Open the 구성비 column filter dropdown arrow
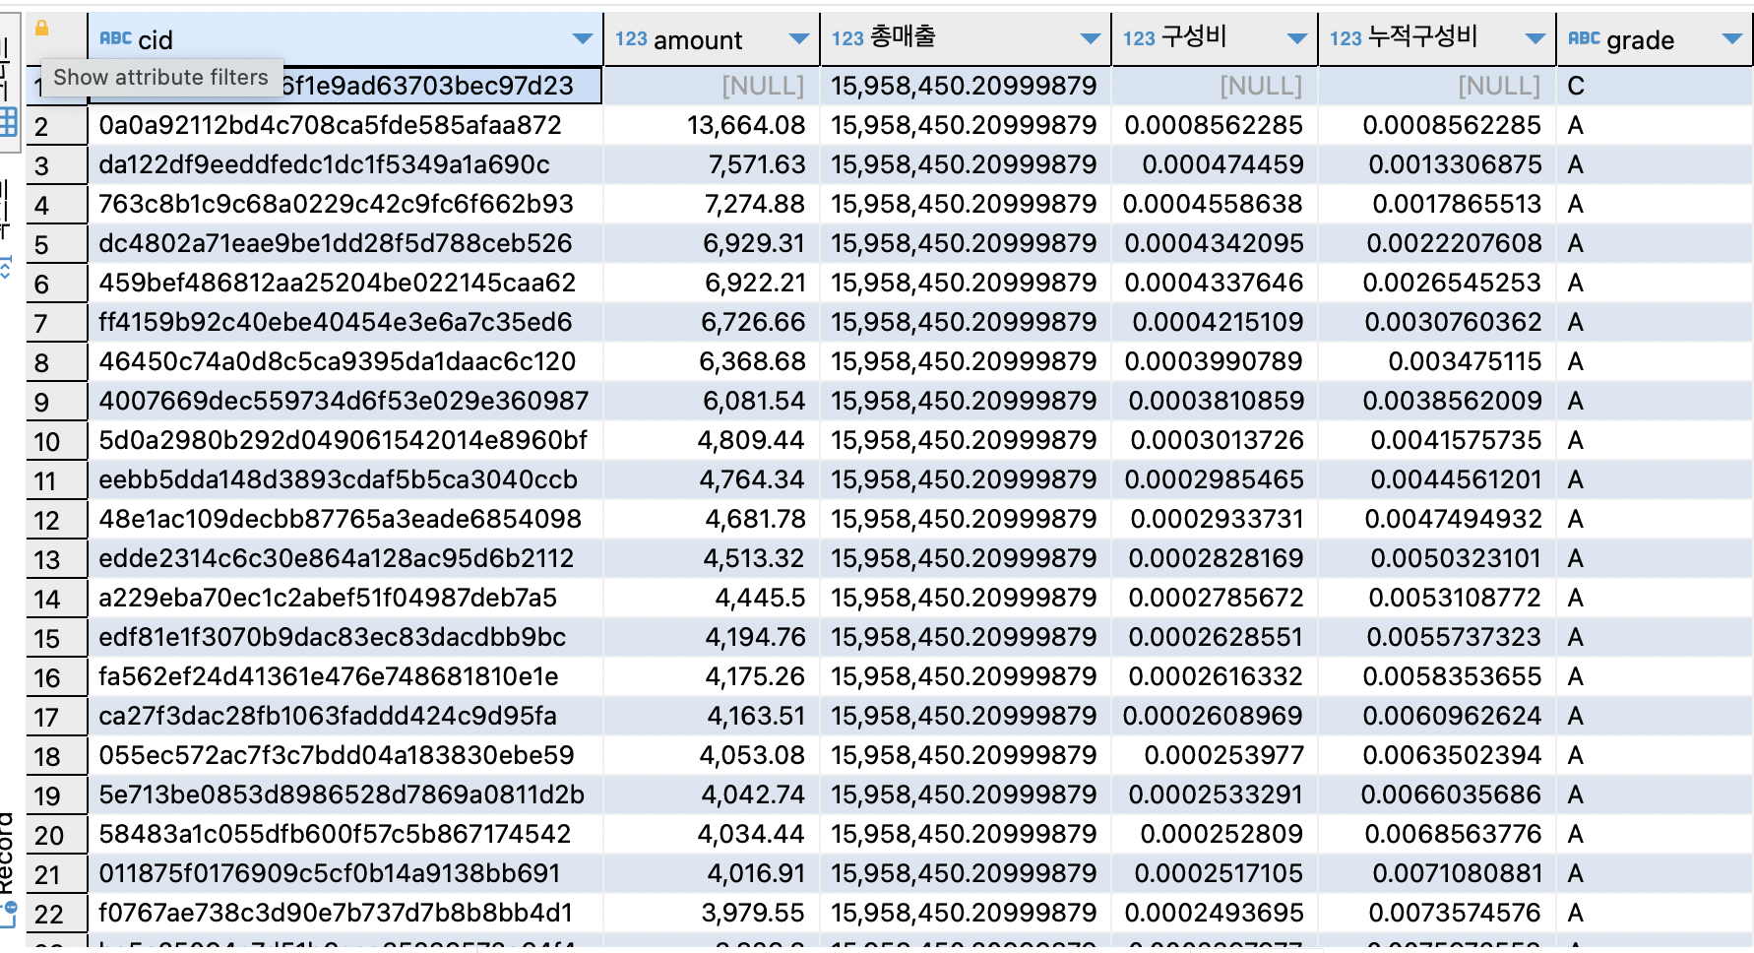The image size is (1754, 953). point(1297,38)
